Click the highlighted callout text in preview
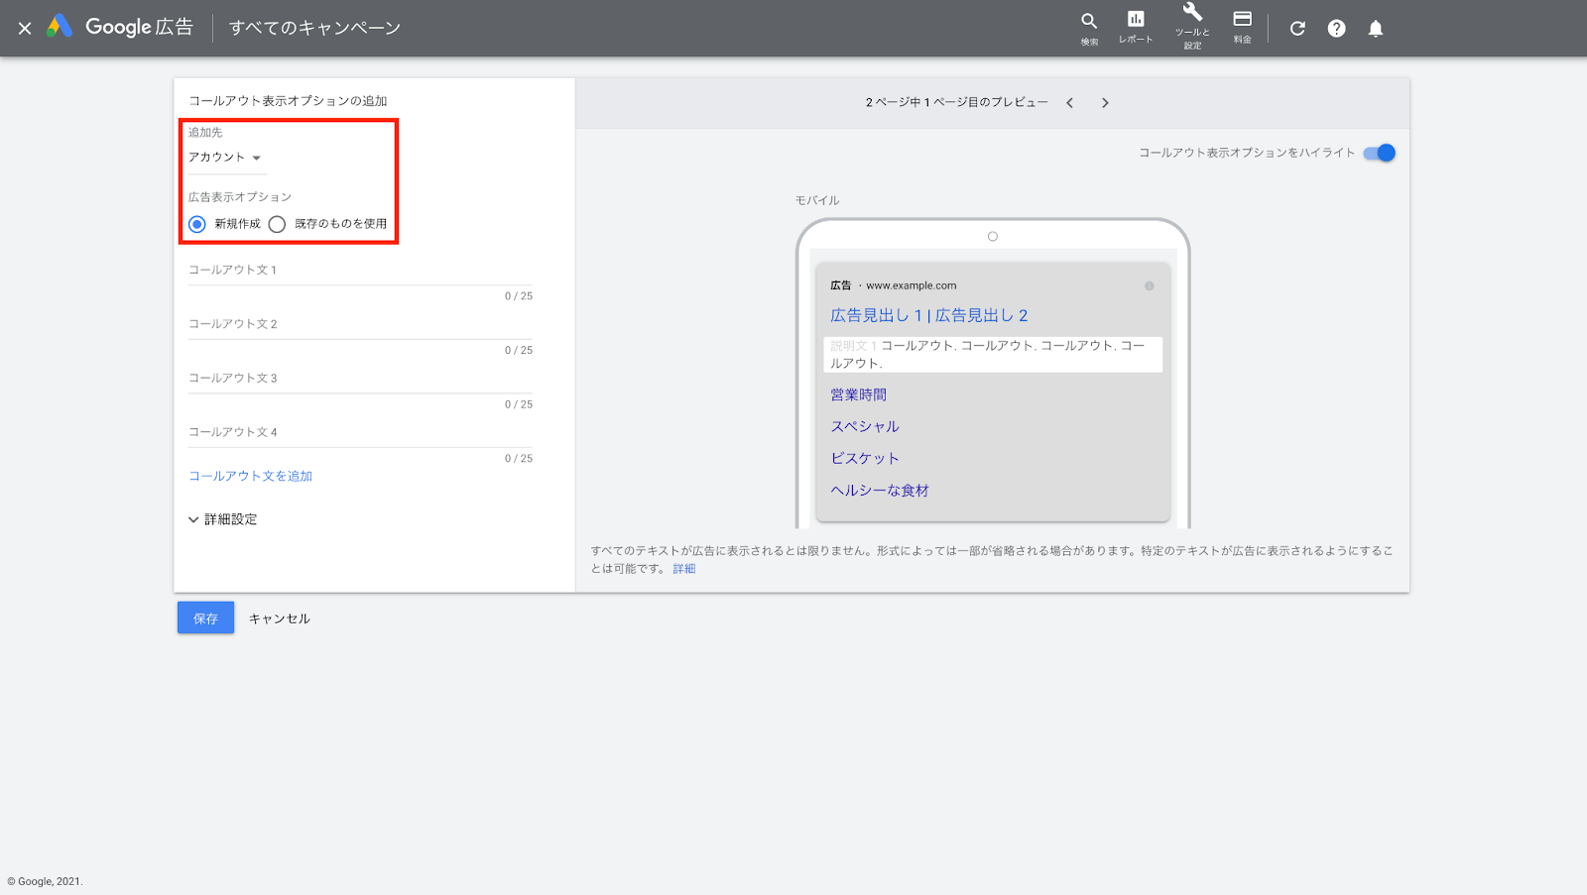Image resolution: width=1587 pixels, height=895 pixels. pos(993,354)
